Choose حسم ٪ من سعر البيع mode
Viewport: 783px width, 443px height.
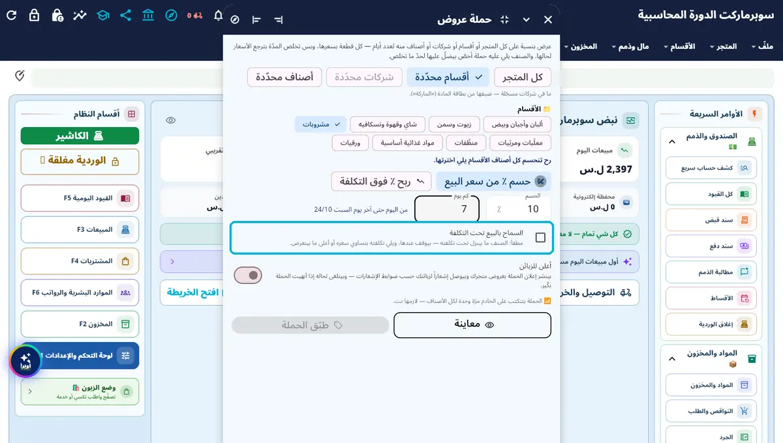point(494,181)
